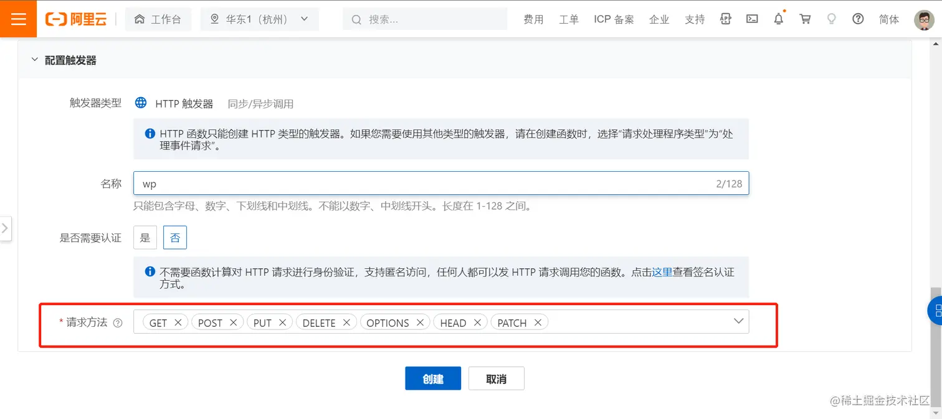Open the ICP 备案 menu
Image resolution: width=942 pixels, height=419 pixels.
pos(614,19)
